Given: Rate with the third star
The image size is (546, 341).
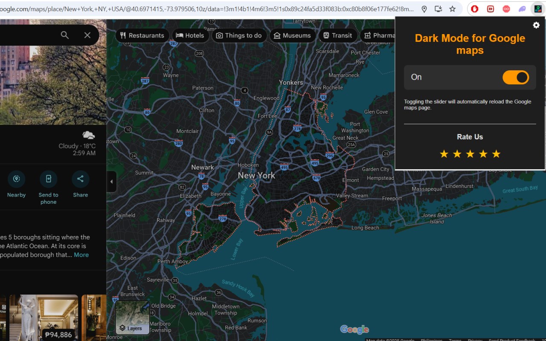Looking at the screenshot, I should coord(470,154).
